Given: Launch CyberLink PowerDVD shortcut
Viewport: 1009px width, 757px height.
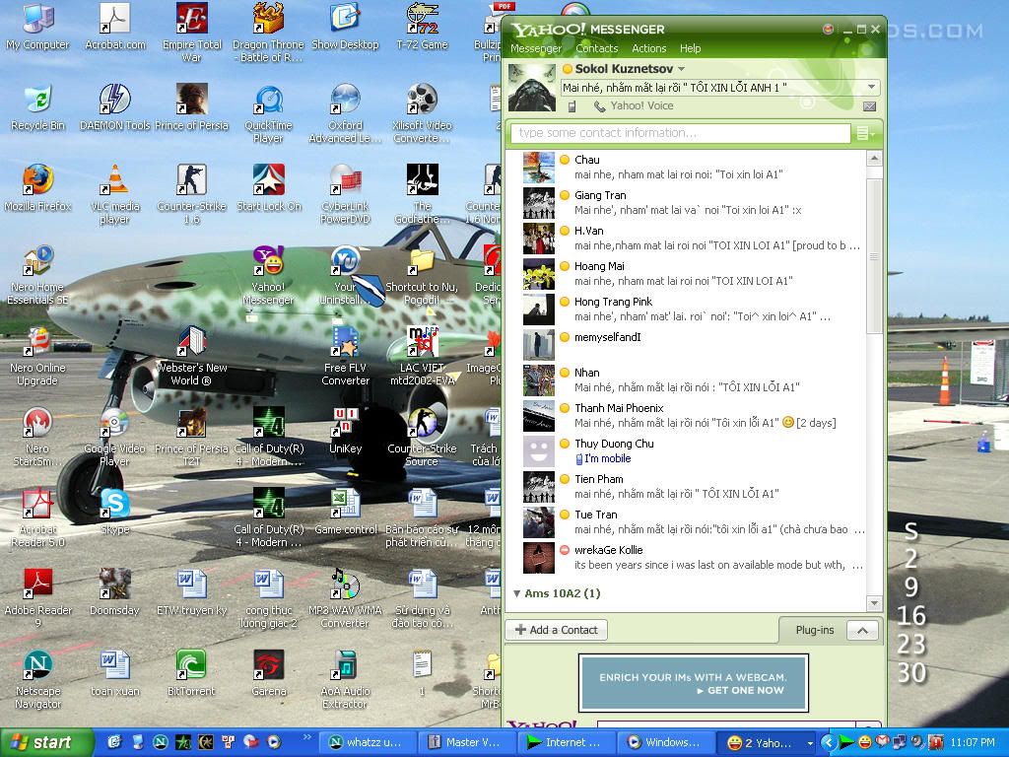Looking at the screenshot, I should pyautogui.click(x=345, y=194).
